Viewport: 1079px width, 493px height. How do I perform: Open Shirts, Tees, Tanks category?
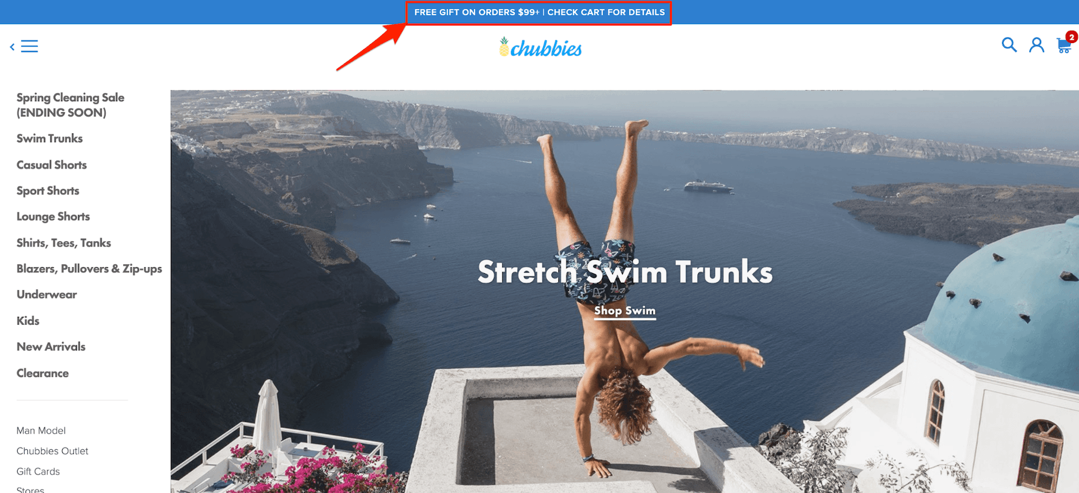pyautogui.click(x=64, y=243)
